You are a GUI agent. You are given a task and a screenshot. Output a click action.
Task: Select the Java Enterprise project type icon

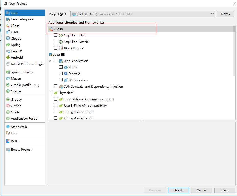click(x=8, y=19)
